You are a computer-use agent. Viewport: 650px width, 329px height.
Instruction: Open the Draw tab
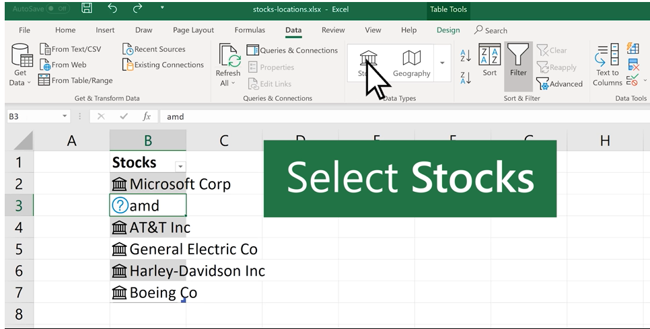point(144,30)
